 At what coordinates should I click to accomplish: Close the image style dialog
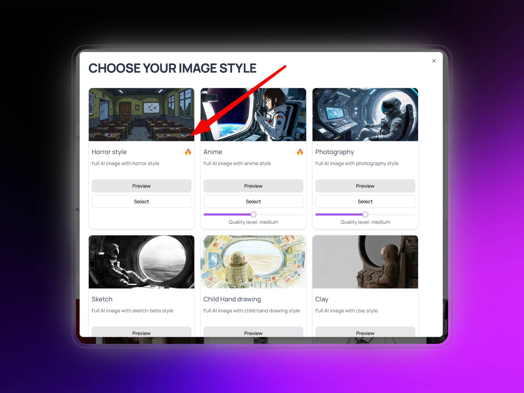pyautogui.click(x=434, y=61)
